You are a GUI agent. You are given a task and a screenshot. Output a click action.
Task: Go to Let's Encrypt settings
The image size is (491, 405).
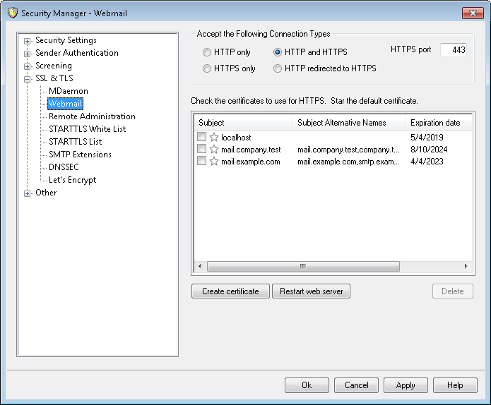click(x=72, y=180)
